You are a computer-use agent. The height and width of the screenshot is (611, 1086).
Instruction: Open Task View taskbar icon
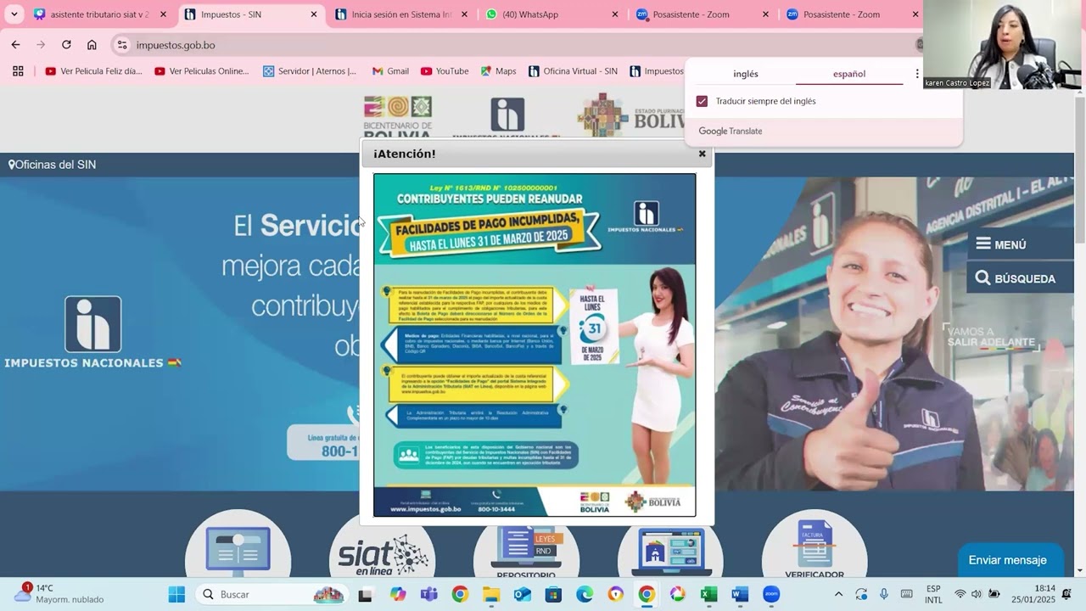(366, 594)
